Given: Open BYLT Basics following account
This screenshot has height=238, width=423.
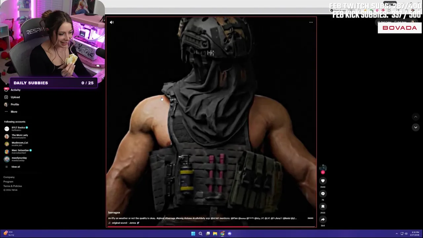Looking at the screenshot, I should (x=17, y=129).
